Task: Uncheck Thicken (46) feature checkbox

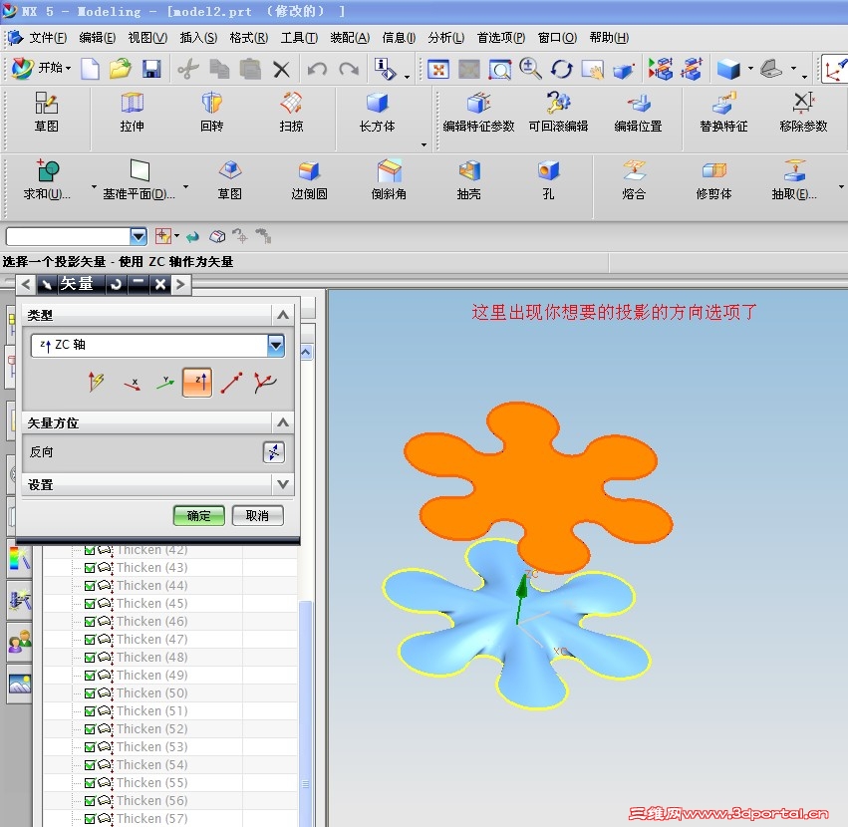Action: point(90,621)
